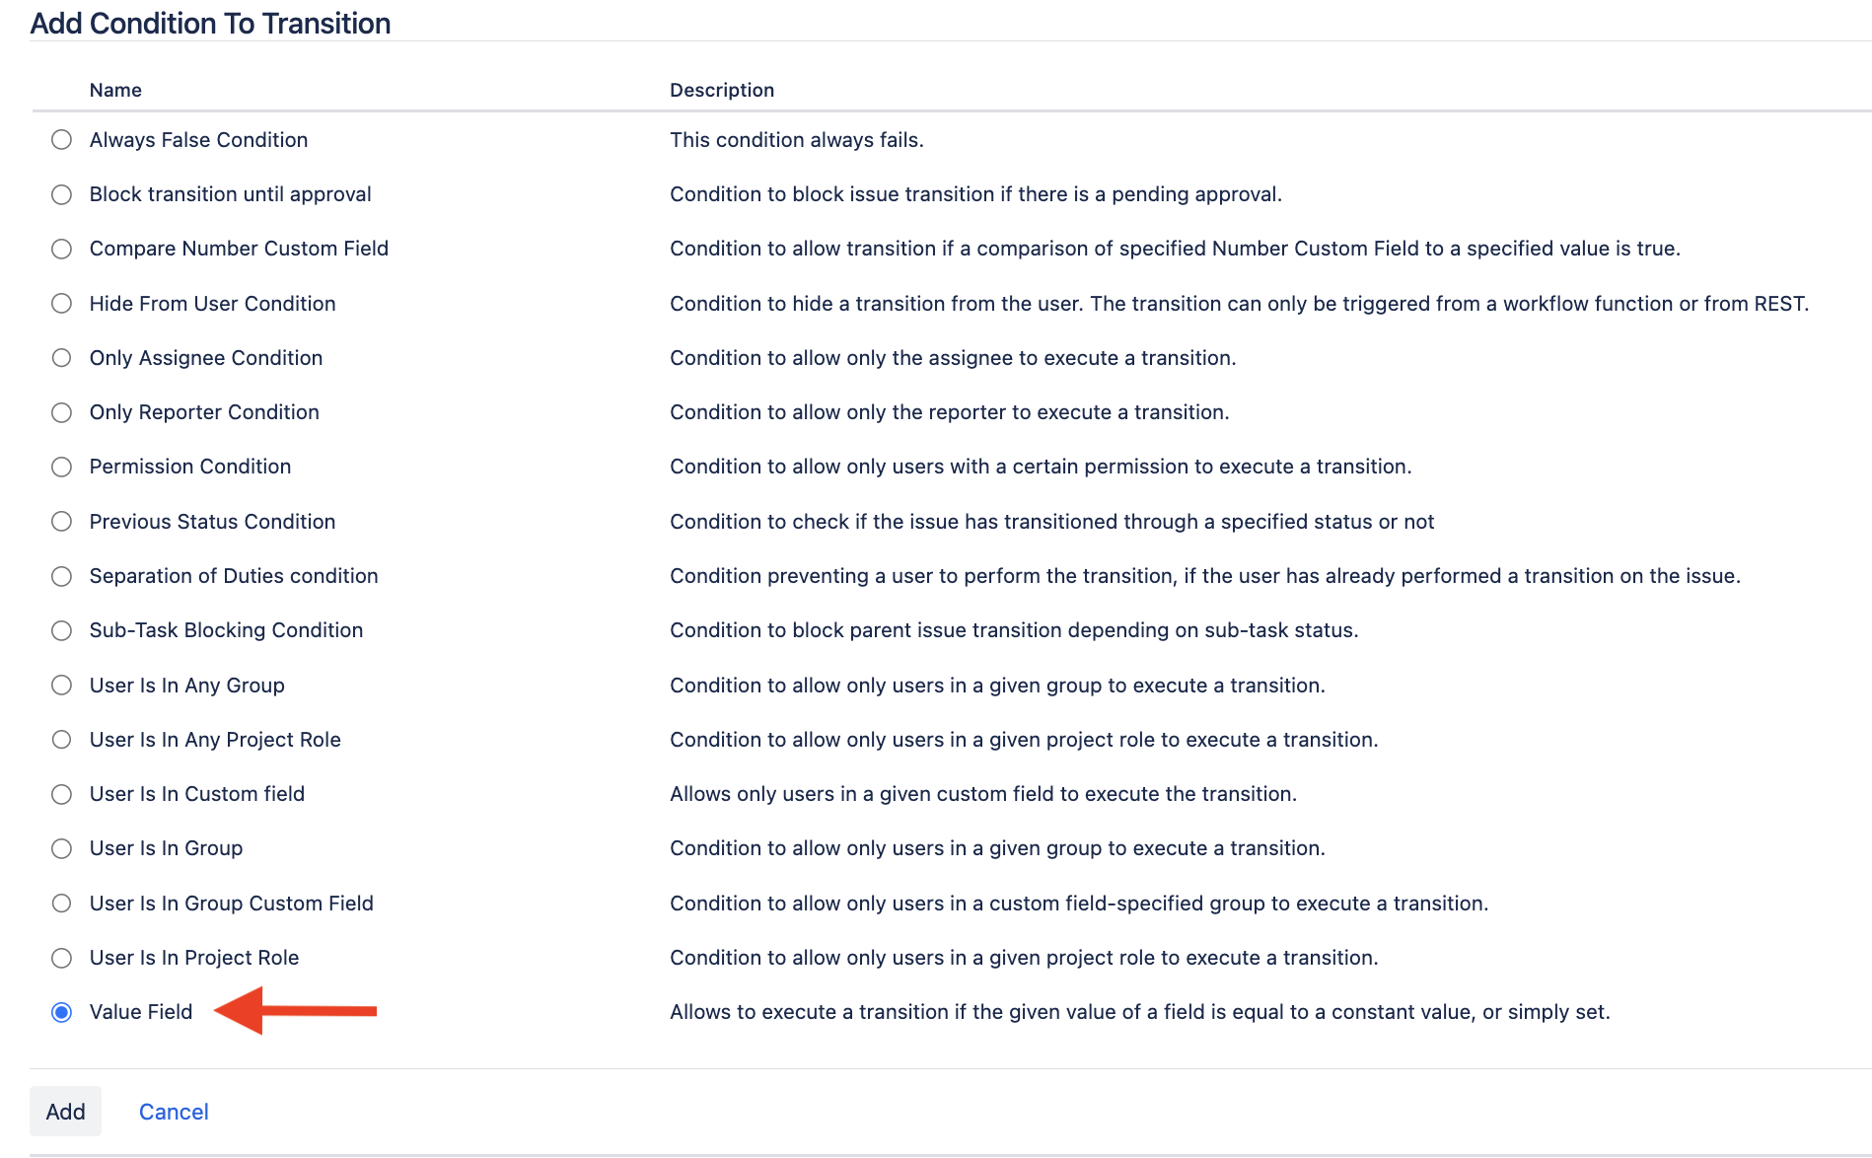
Task: Click description about field equal to constant value
Action: [1139, 1012]
